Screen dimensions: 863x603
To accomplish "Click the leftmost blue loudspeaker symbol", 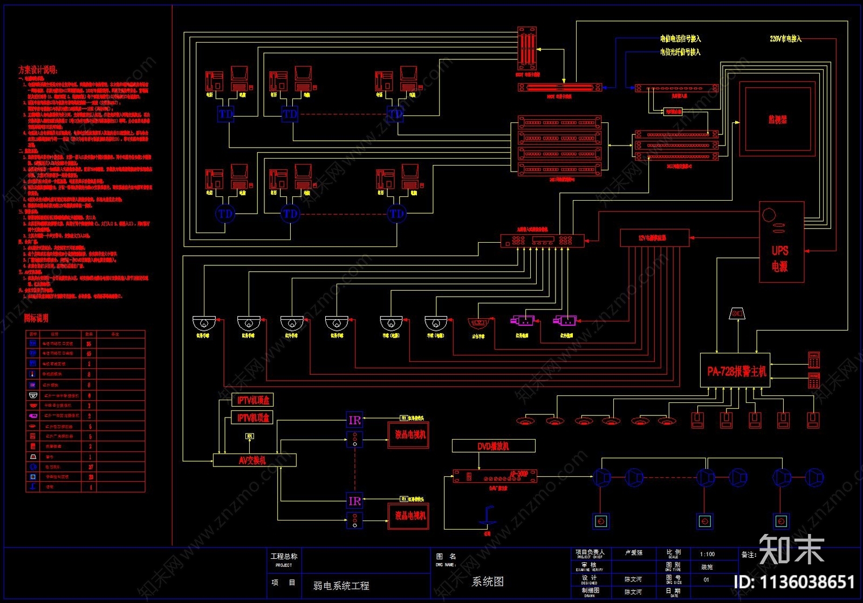I will pos(602,477).
